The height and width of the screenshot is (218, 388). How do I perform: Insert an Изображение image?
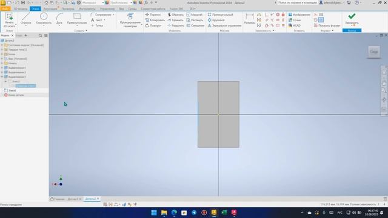299,15
